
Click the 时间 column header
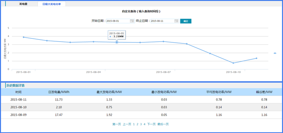(x=18, y=92)
